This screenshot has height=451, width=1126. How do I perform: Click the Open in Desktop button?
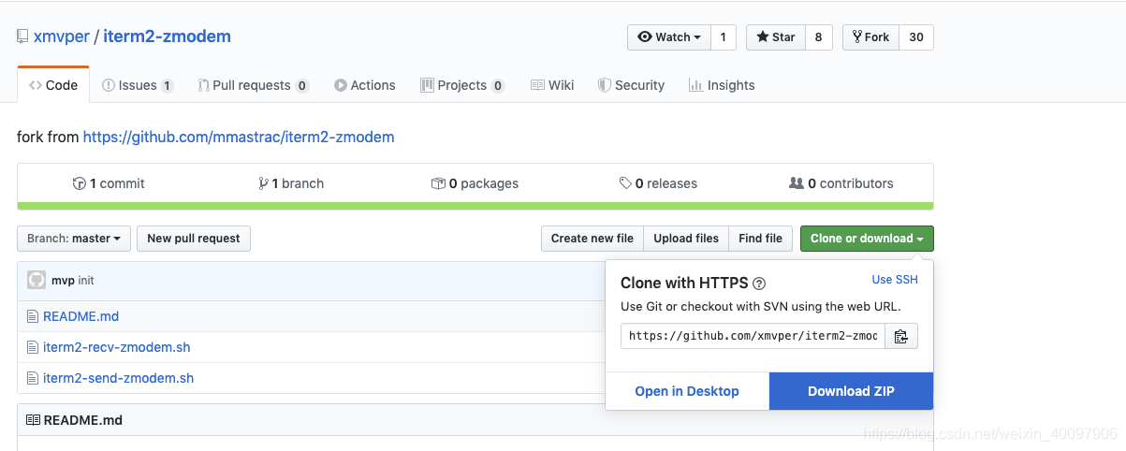pos(687,391)
